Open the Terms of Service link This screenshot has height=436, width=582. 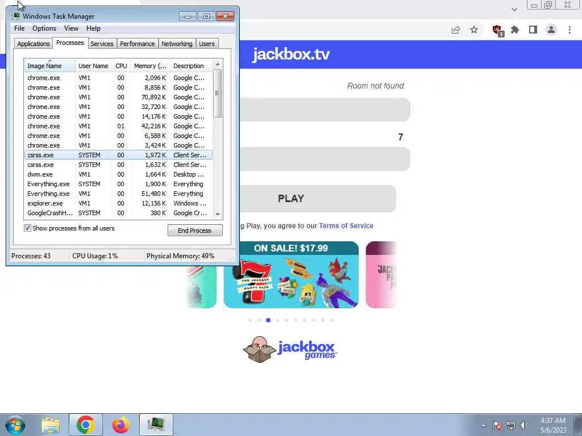click(346, 226)
